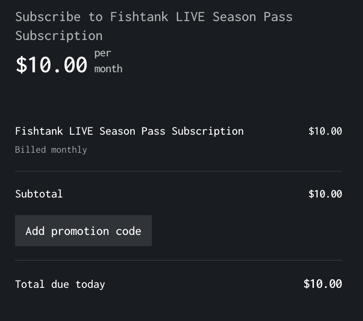Click the divider line above Subtotal
The image size is (363, 321).
point(178,171)
